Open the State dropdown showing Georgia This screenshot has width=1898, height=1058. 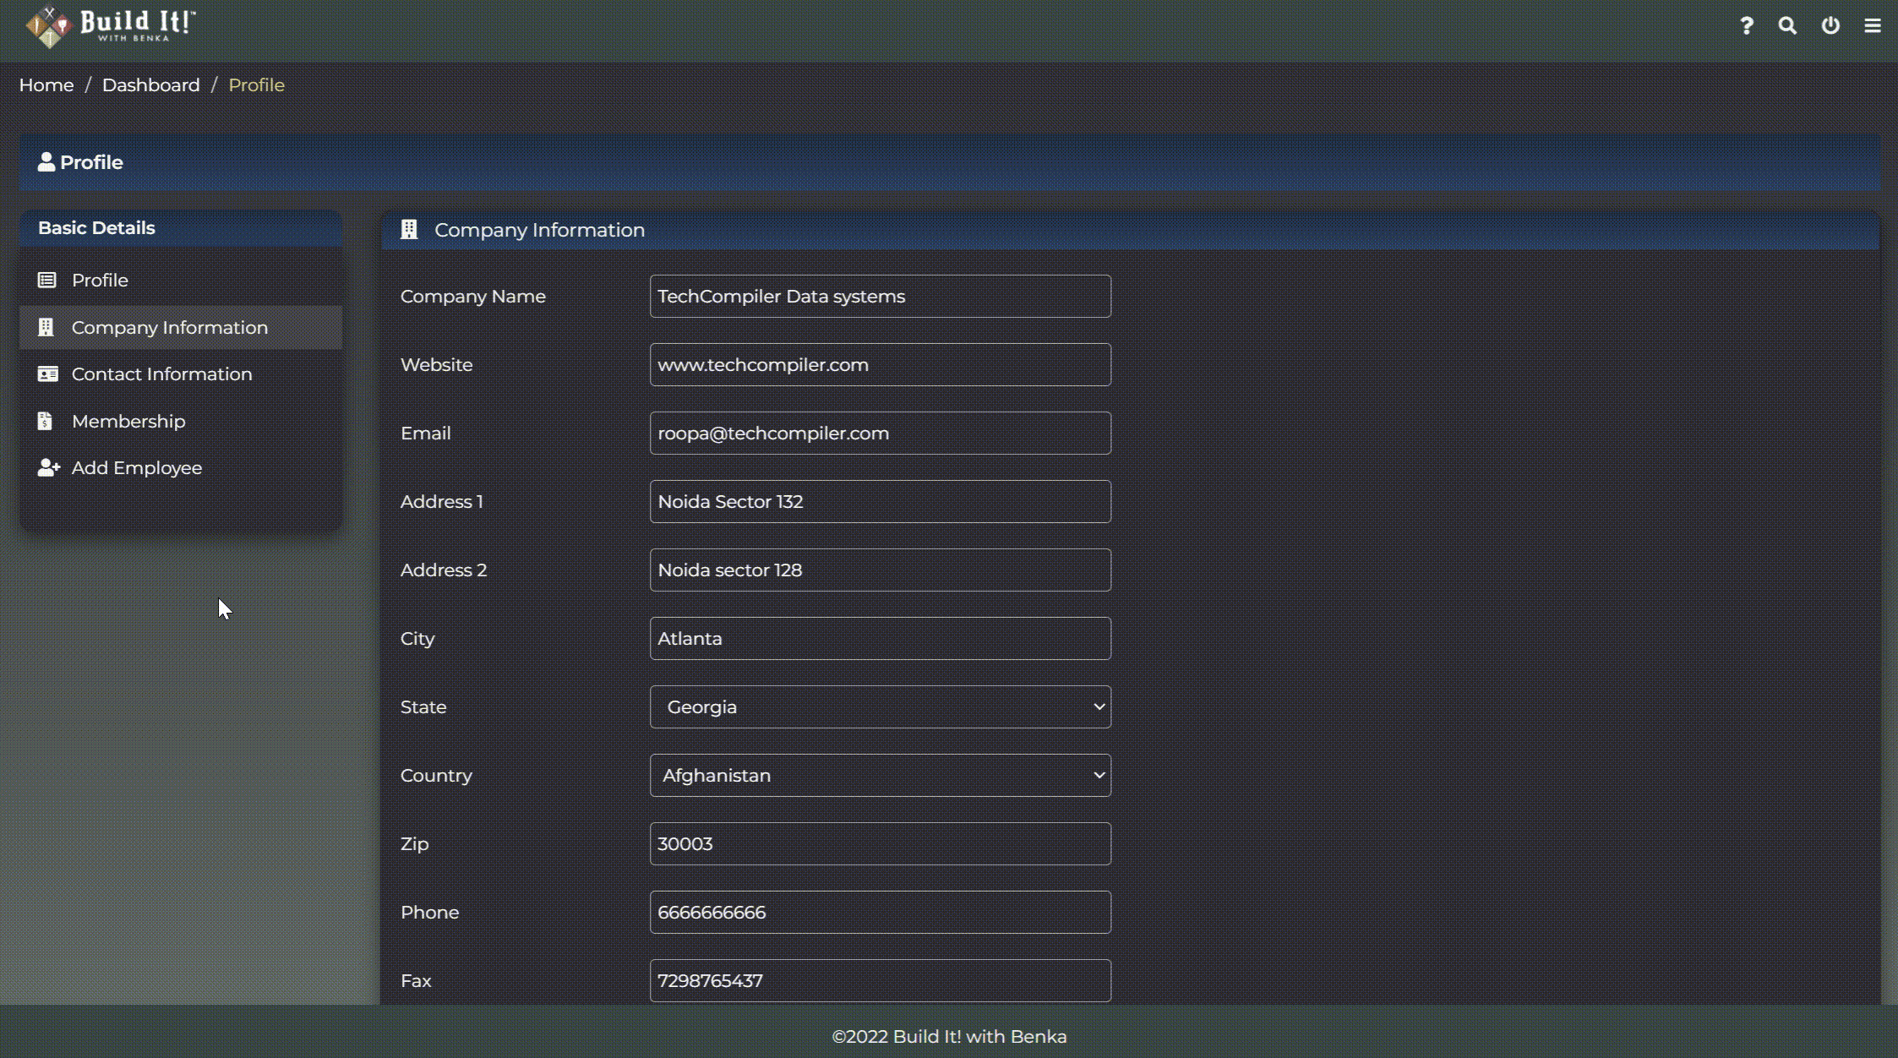click(x=879, y=706)
